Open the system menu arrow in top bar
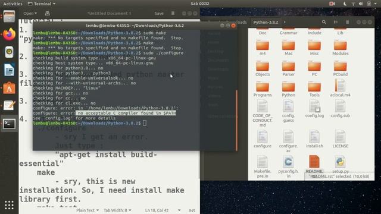 pyautogui.click(x=376, y=4)
